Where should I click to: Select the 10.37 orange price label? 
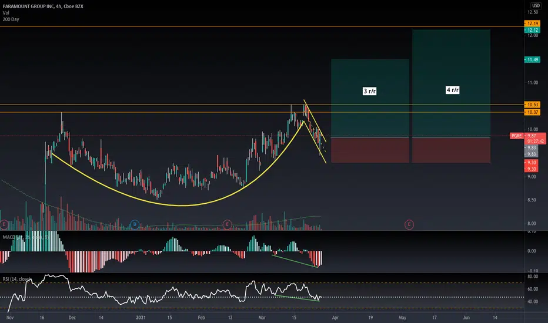532,112
